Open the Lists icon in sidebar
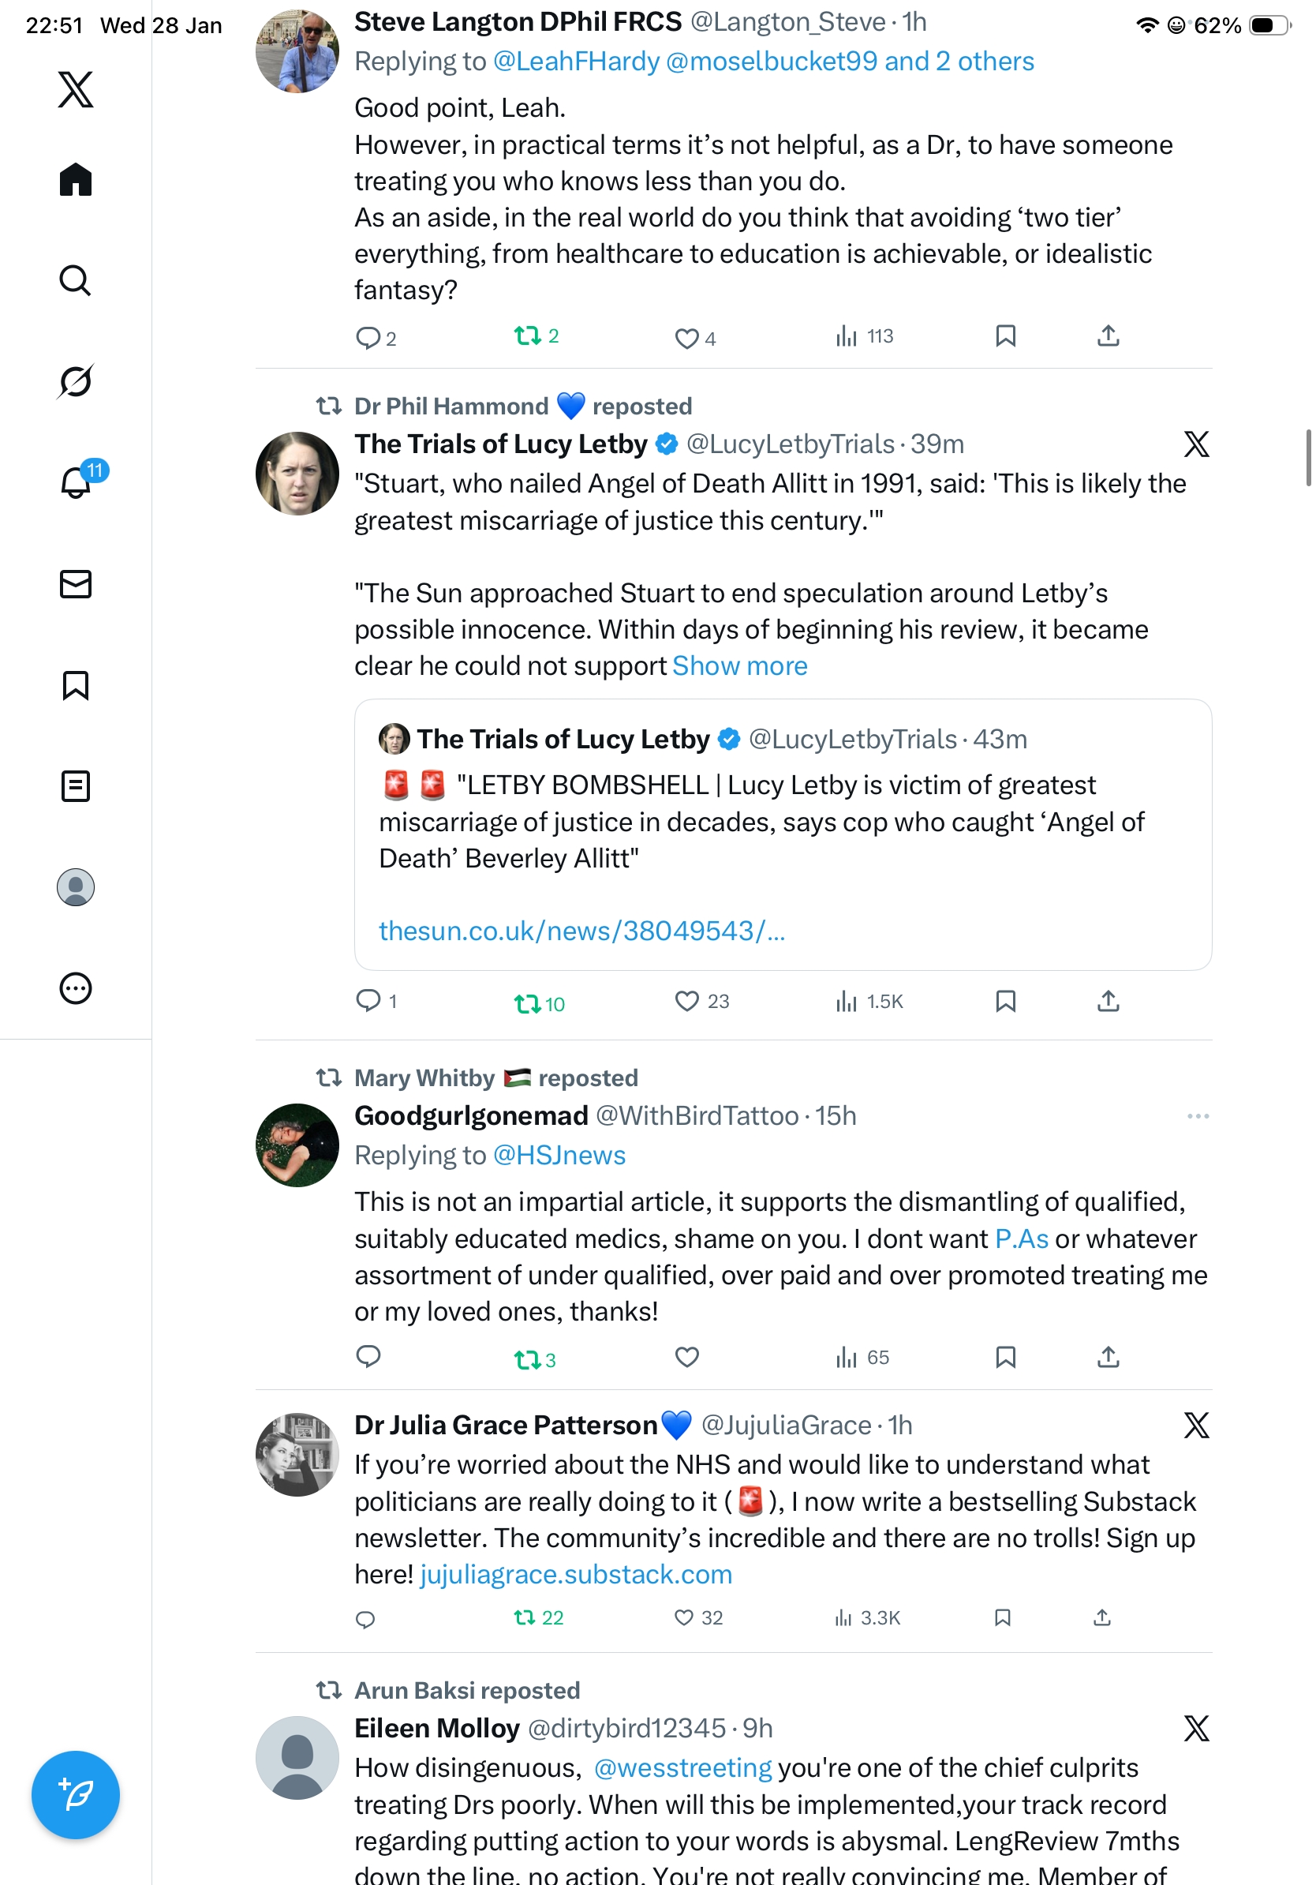The width and height of the screenshot is (1316, 1885). 76,785
